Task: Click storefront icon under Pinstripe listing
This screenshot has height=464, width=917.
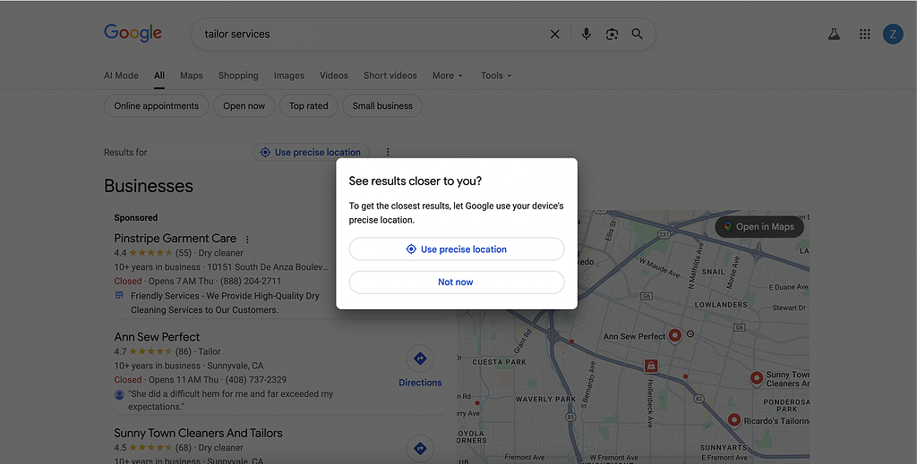Action: [119, 295]
